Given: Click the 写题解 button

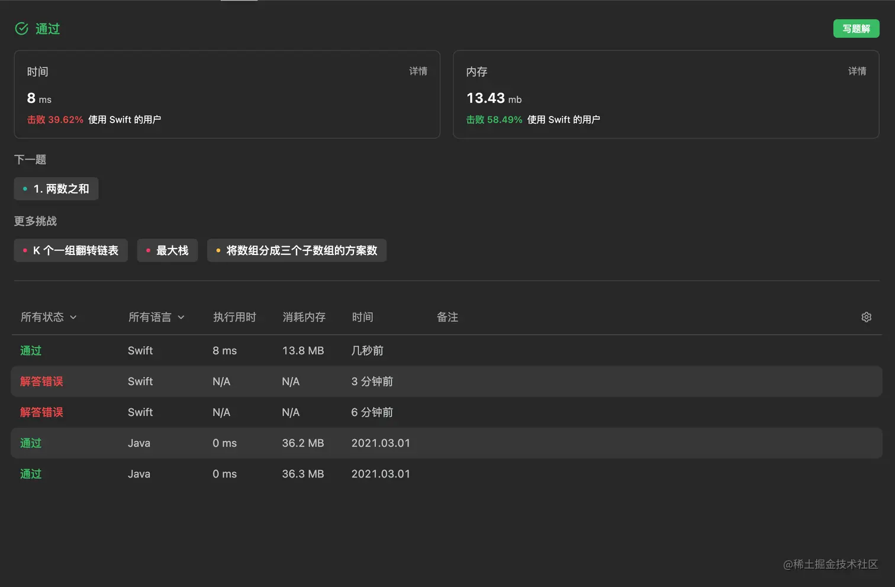Looking at the screenshot, I should pyautogui.click(x=856, y=28).
